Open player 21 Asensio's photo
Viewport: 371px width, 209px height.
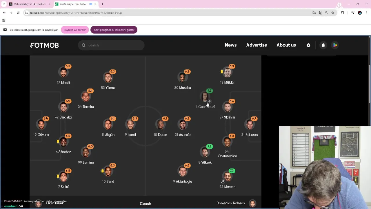click(x=183, y=125)
